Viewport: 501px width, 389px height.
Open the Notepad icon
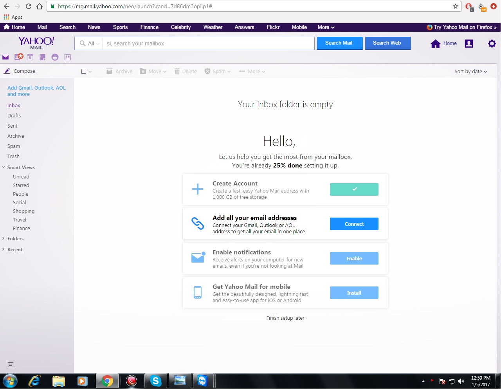[42, 57]
